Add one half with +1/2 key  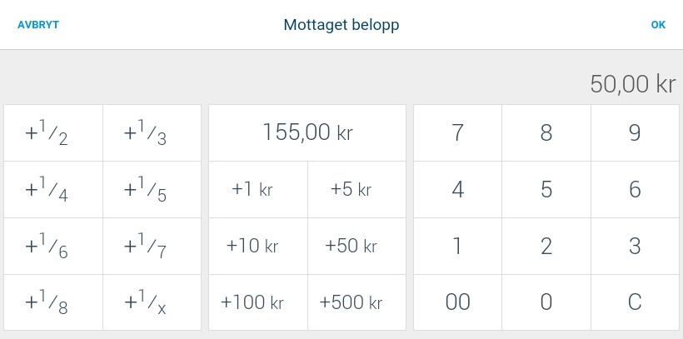[x=53, y=133]
